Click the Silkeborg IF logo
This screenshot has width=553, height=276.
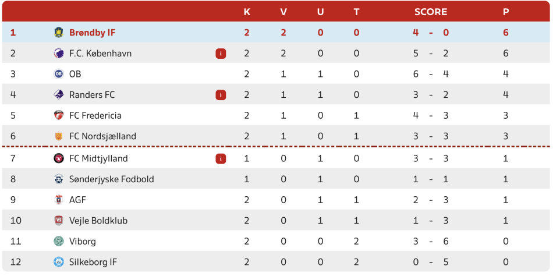(x=59, y=262)
